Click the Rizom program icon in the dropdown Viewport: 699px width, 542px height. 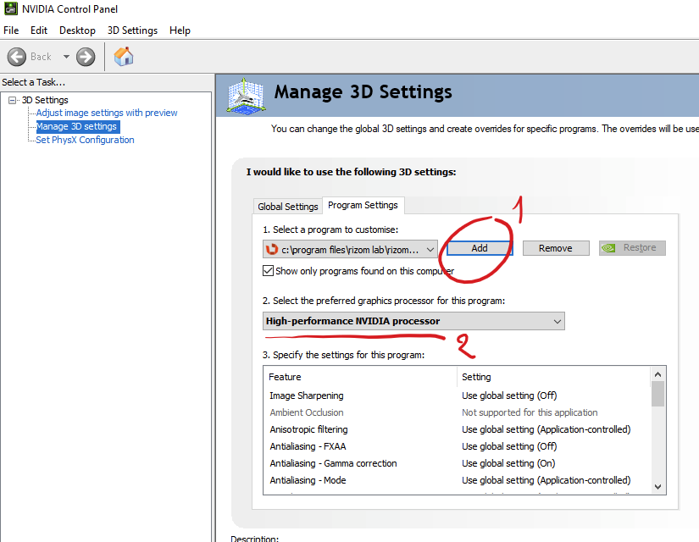click(x=271, y=249)
